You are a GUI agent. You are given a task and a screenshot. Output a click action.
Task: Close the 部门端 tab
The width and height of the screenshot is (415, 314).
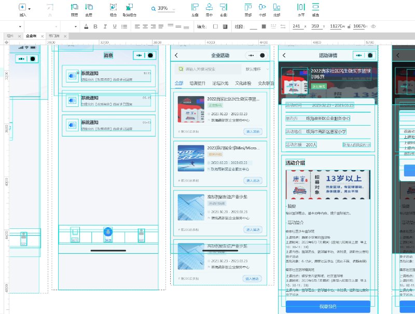click(x=65, y=36)
